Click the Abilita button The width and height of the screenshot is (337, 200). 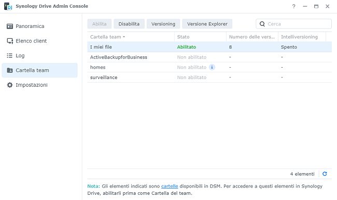tap(100, 24)
